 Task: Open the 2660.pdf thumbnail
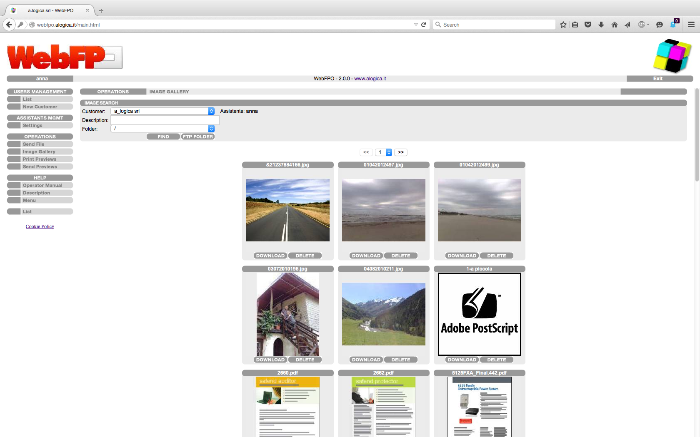click(288, 407)
